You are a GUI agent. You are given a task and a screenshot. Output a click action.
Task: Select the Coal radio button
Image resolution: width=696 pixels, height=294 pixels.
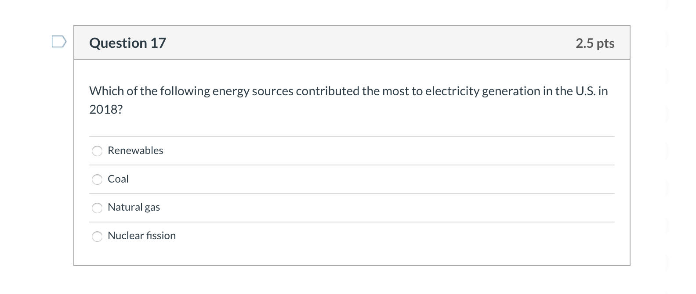[97, 179]
